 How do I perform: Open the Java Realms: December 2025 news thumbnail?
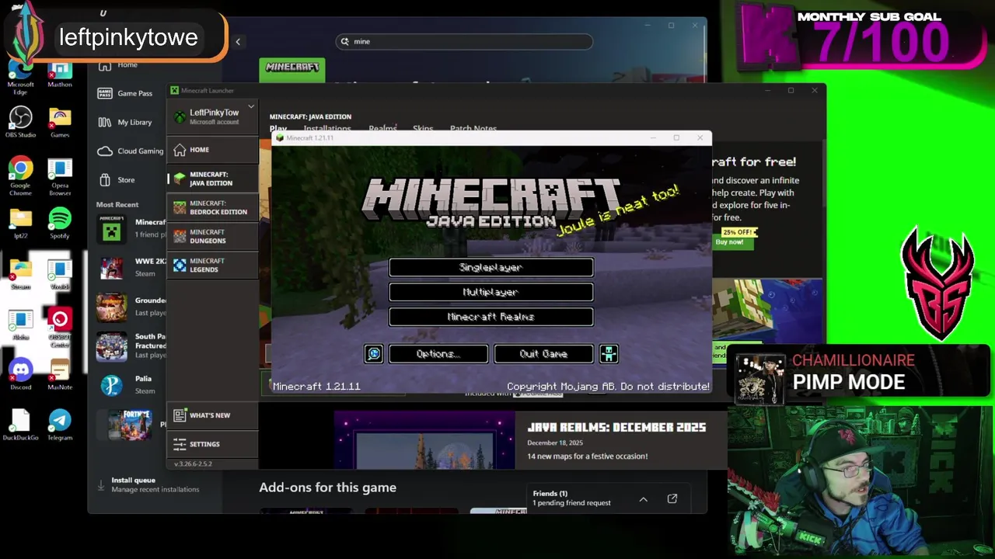click(424, 440)
